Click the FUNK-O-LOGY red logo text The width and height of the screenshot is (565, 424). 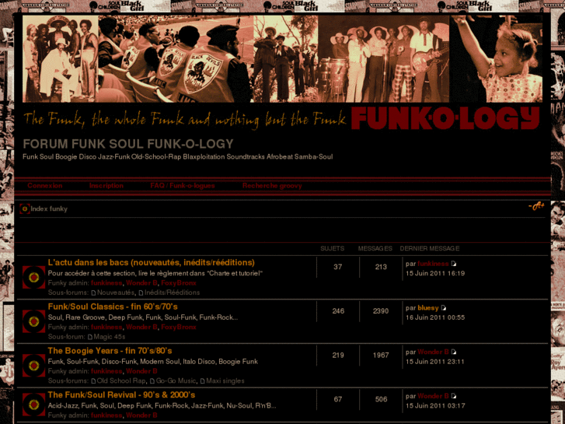click(445, 118)
